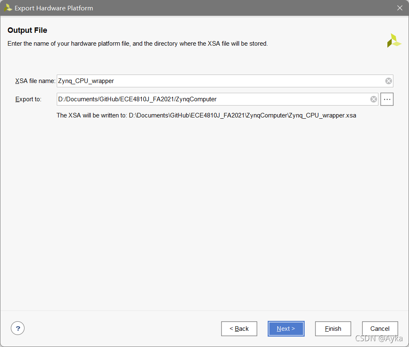Click the Output File heading
The height and width of the screenshot is (347, 409).
coord(27,30)
